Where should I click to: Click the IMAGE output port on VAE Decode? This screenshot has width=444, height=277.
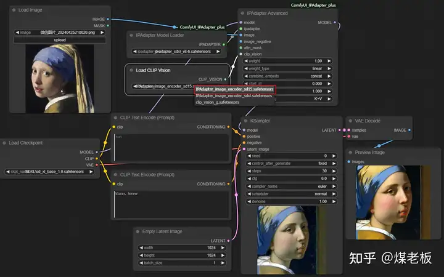click(409, 130)
